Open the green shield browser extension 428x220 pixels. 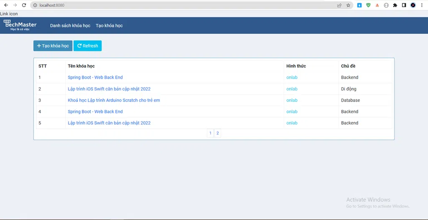(368, 5)
